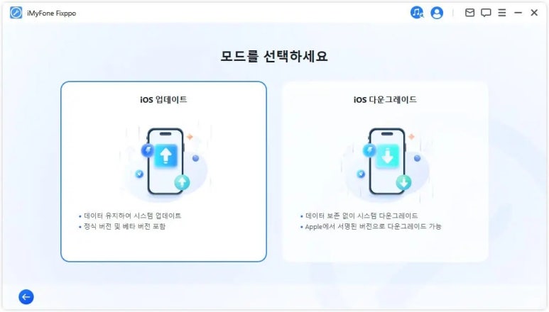Click the iMyFone Fixppo logo icon
The image size is (549, 312).
(x=16, y=13)
